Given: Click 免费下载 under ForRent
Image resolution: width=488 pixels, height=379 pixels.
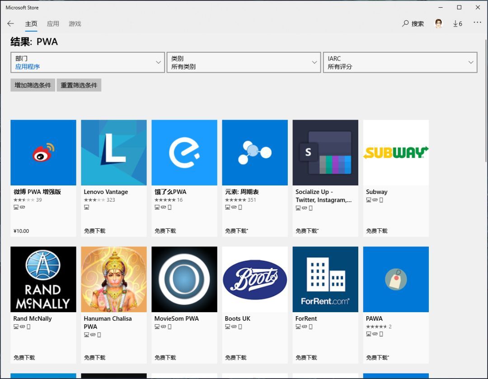Looking at the screenshot, I should pyautogui.click(x=306, y=357).
